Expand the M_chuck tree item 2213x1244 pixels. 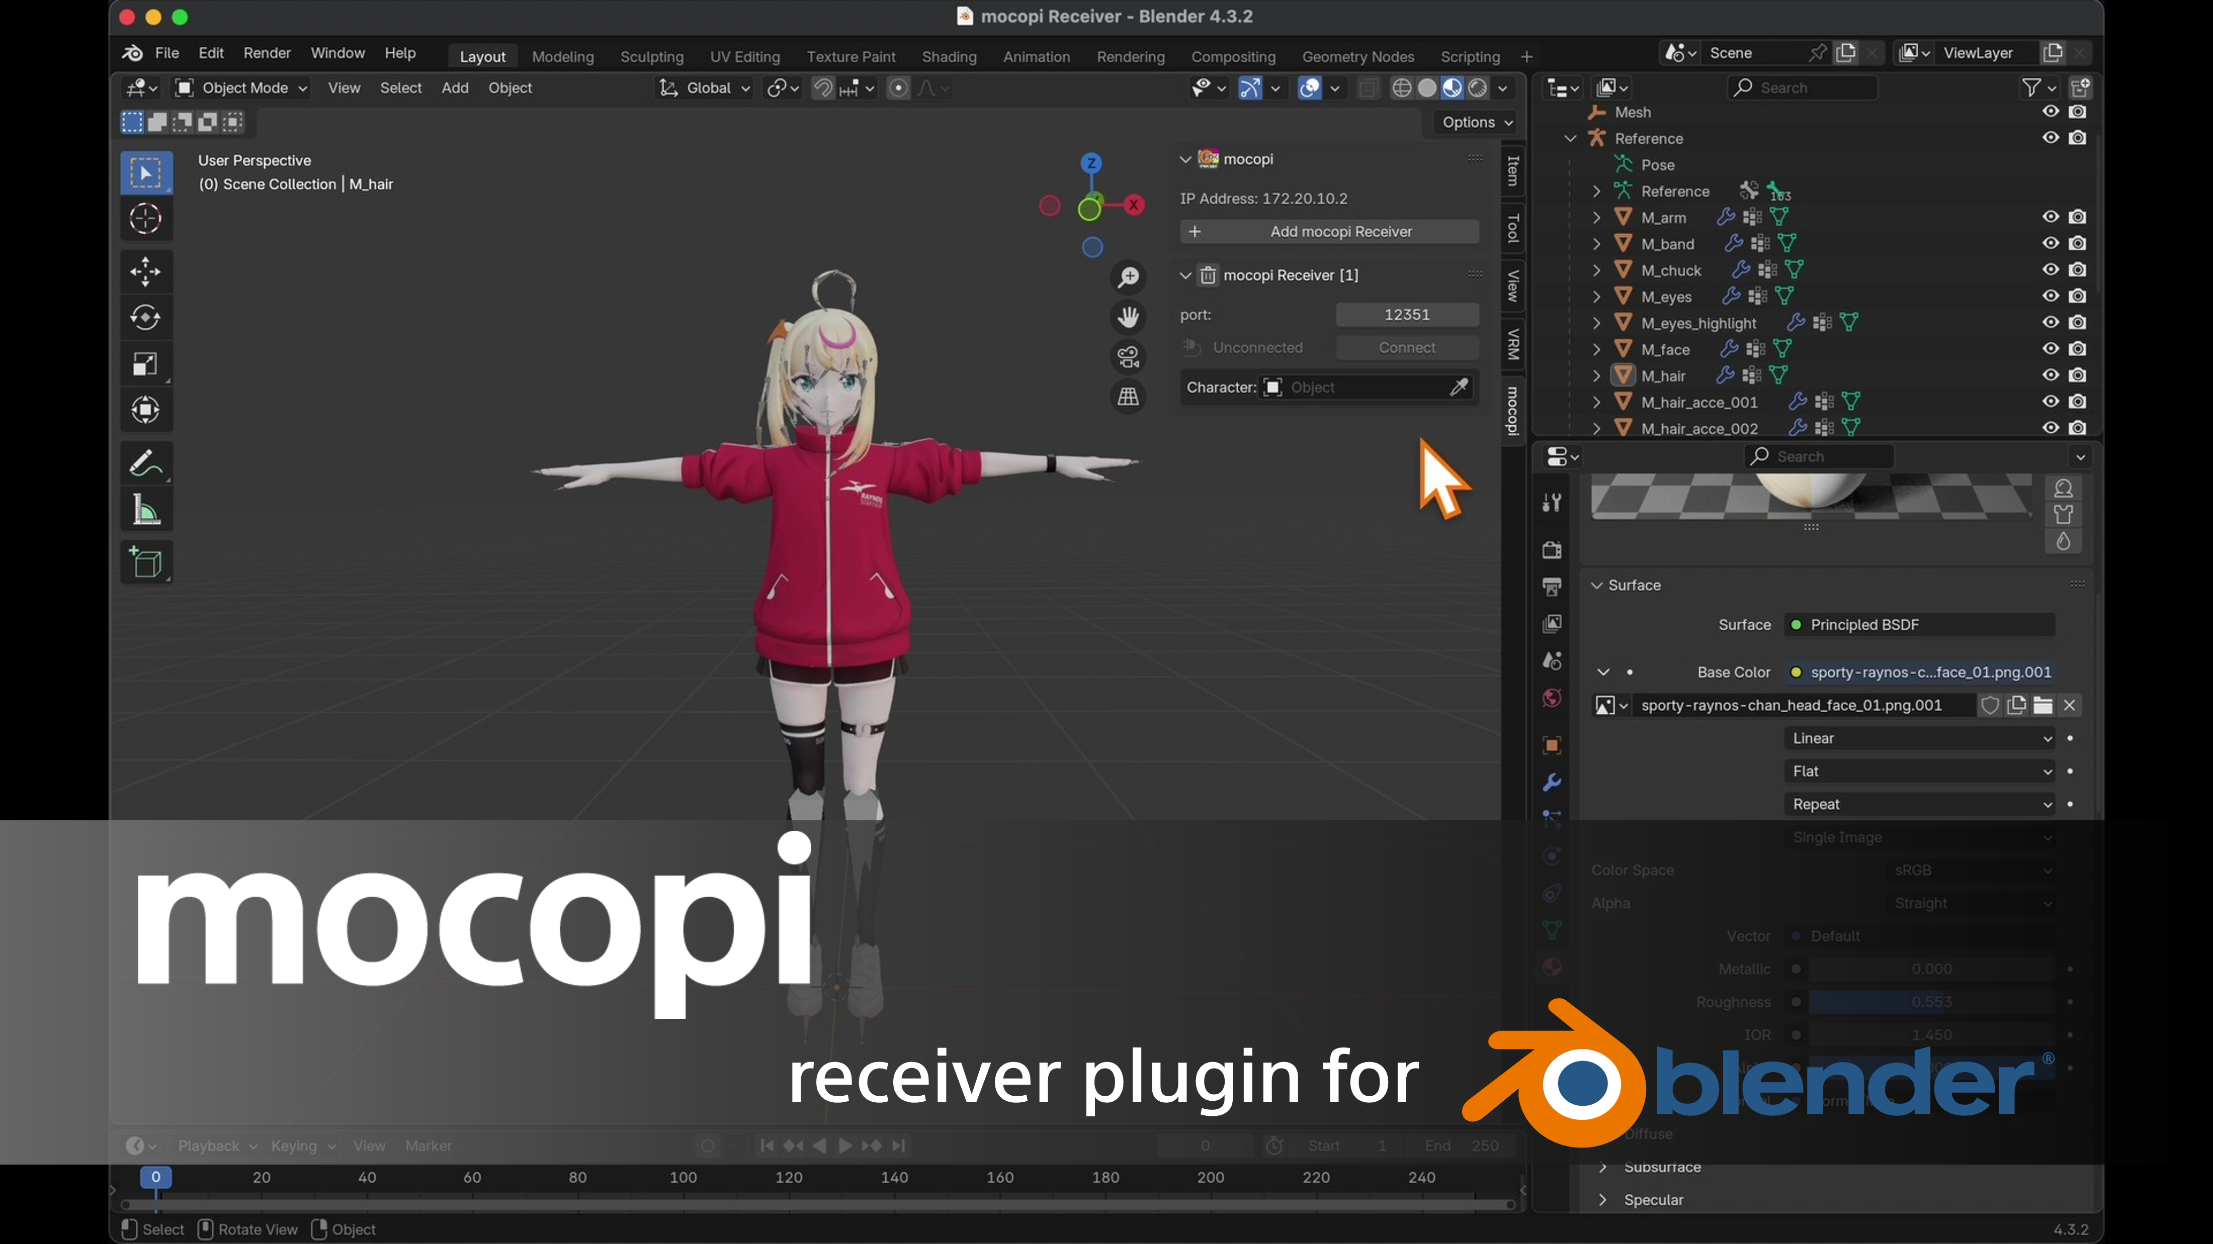coord(1596,270)
